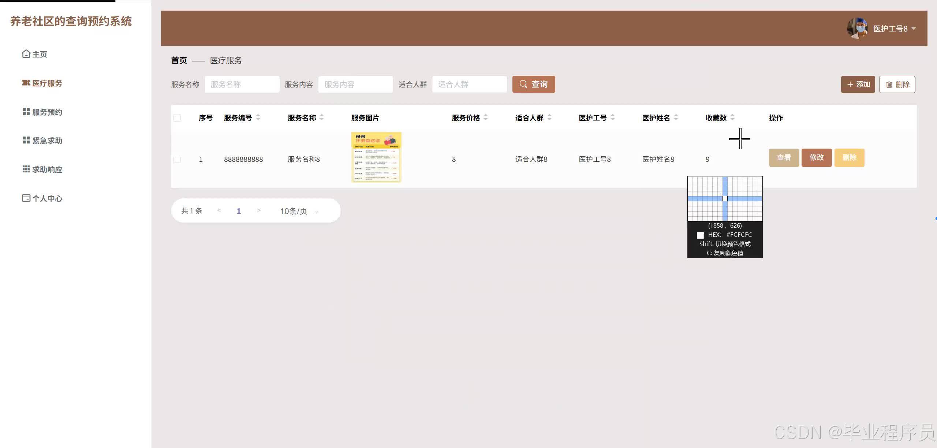
Task: Click the user avatar in header
Action: coord(857,28)
